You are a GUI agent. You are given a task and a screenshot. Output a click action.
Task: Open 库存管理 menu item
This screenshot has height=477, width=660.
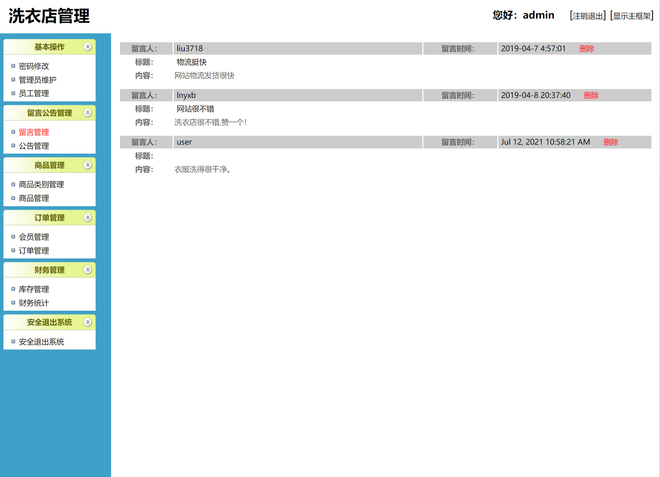pos(34,289)
